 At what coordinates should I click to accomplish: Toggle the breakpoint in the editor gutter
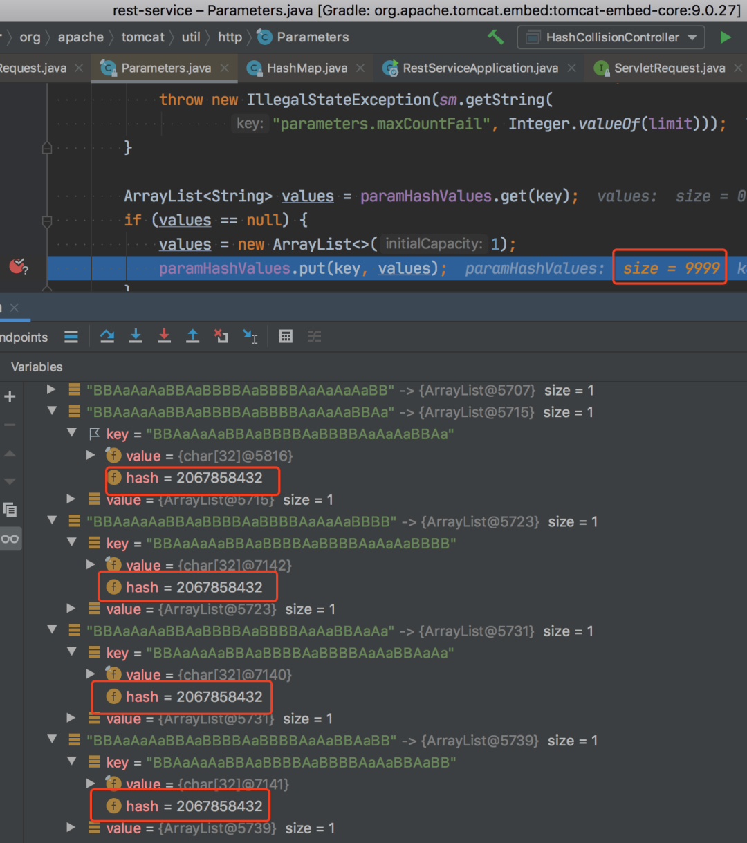pyautogui.click(x=17, y=267)
